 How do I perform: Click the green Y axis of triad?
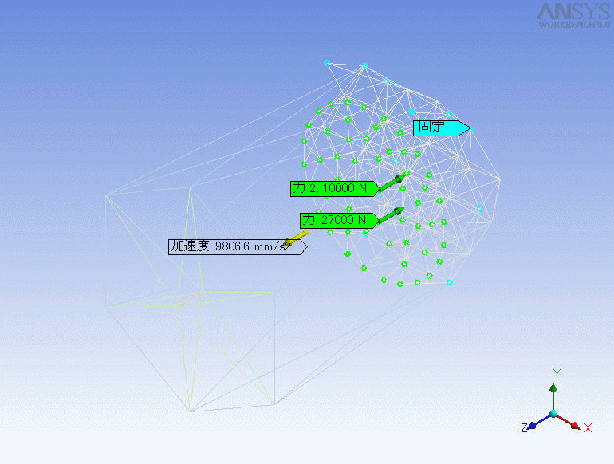click(553, 397)
